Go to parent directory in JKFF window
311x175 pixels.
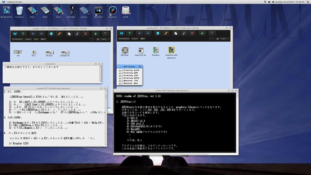[130, 33]
